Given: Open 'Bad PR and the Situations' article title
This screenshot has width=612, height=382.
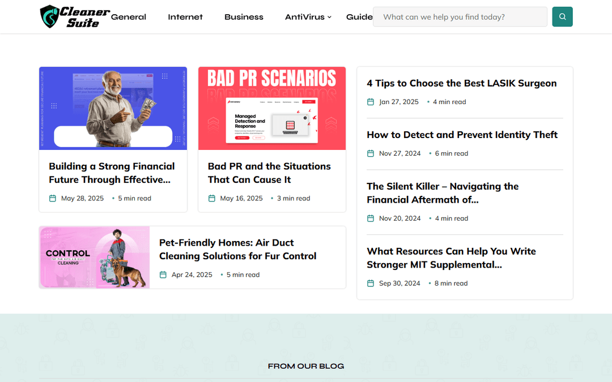Looking at the screenshot, I should coord(269,173).
